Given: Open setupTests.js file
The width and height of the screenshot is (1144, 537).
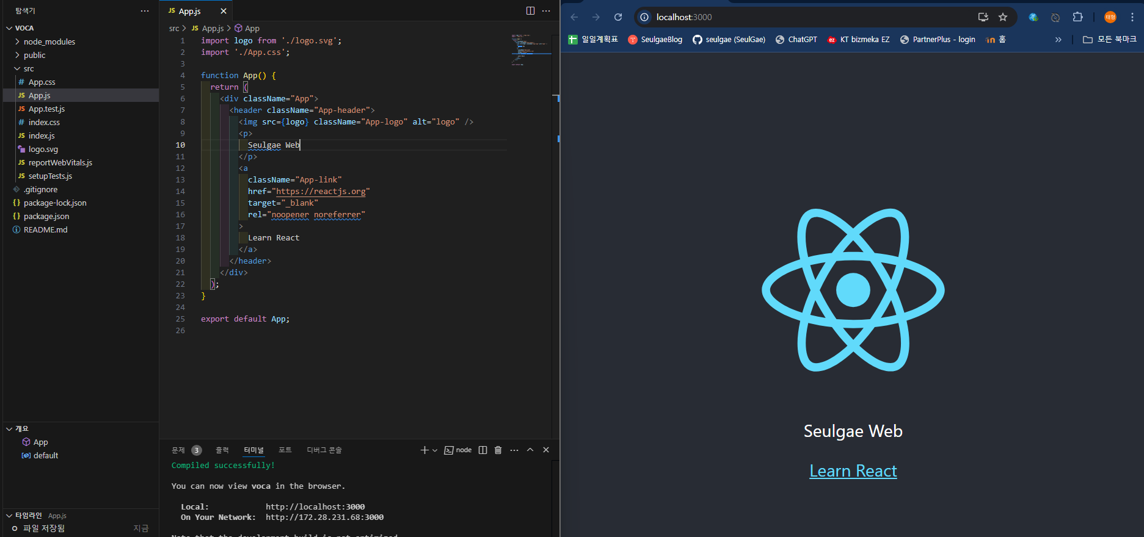Looking at the screenshot, I should pyautogui.click(x=81, y=176).
